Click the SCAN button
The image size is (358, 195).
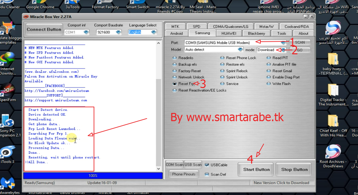[x=300, y=43]
